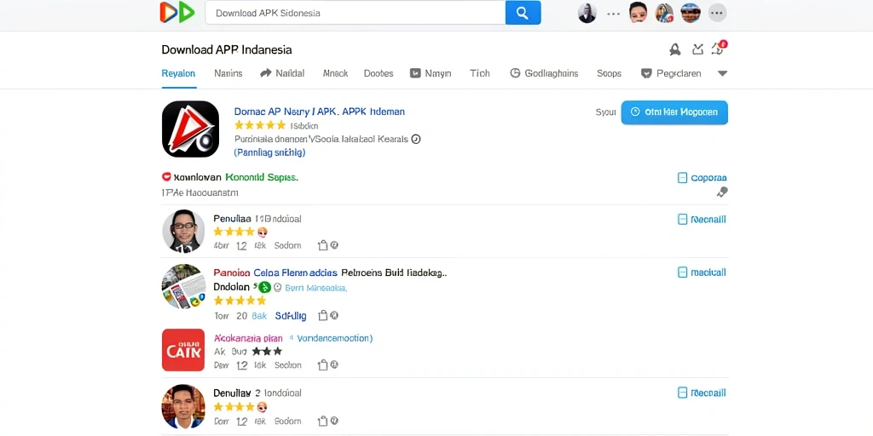Click the five-star rating of main app
The width and height of the screenshot is (873, 436).
260,126
